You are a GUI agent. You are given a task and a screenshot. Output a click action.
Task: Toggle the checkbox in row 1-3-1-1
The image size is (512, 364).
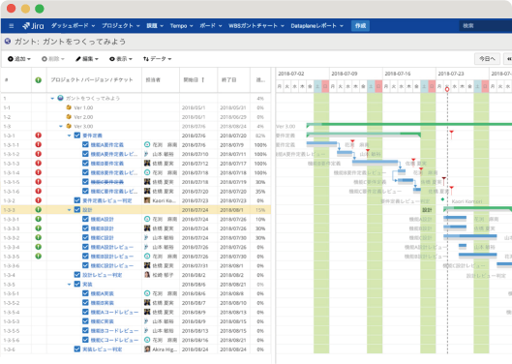tap(85, 144)
